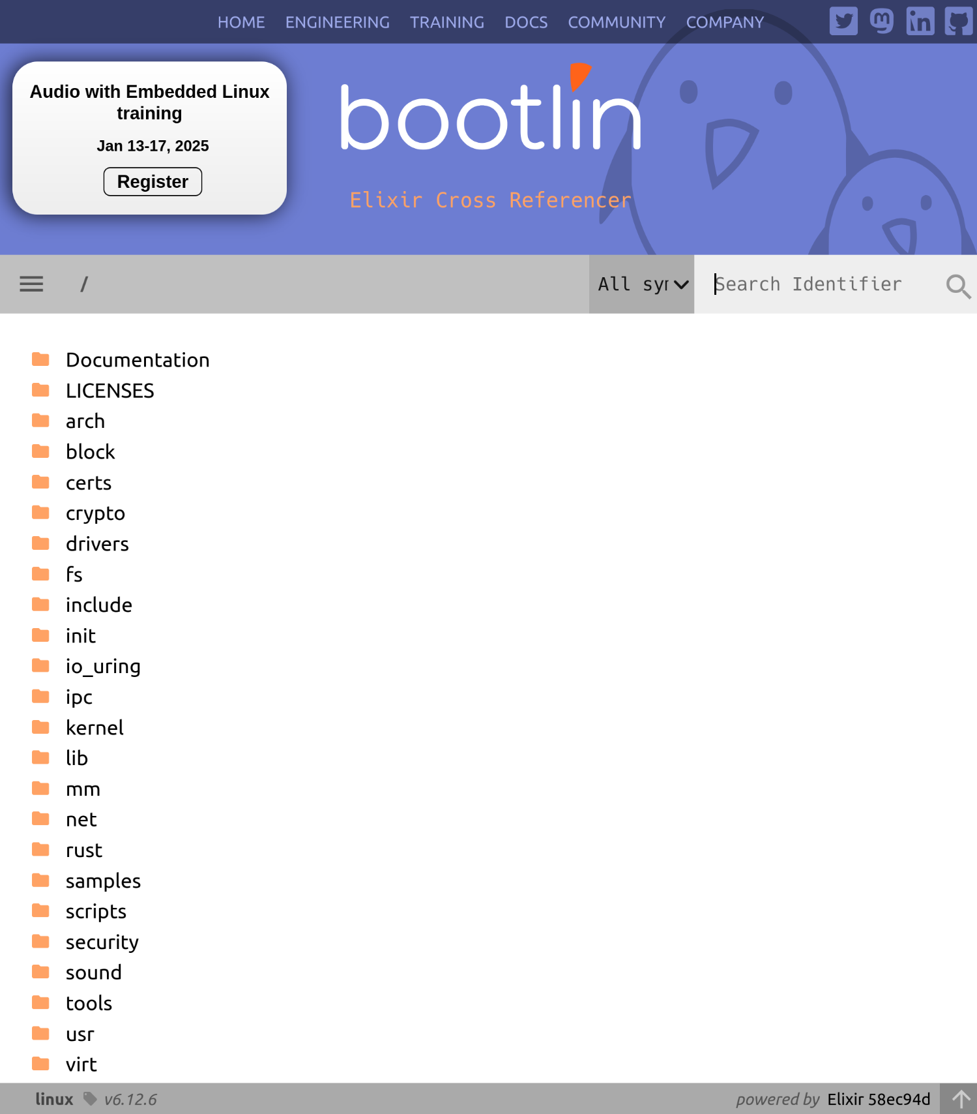Viewport: 977px width, 1114px height.
Task: Click the folder icon beside certs
Action: 40,482
